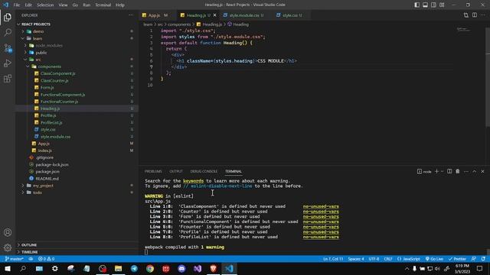Split the editor to the right
The image size is (490, 275).
tap(475, 15)
